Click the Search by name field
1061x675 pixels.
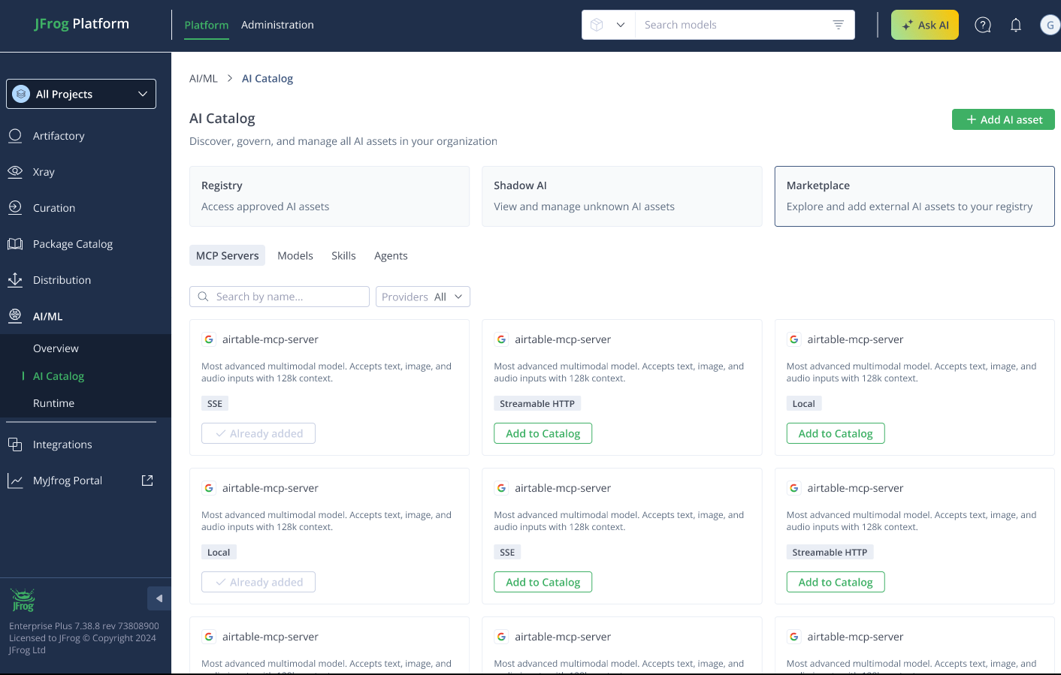(280, 297)
